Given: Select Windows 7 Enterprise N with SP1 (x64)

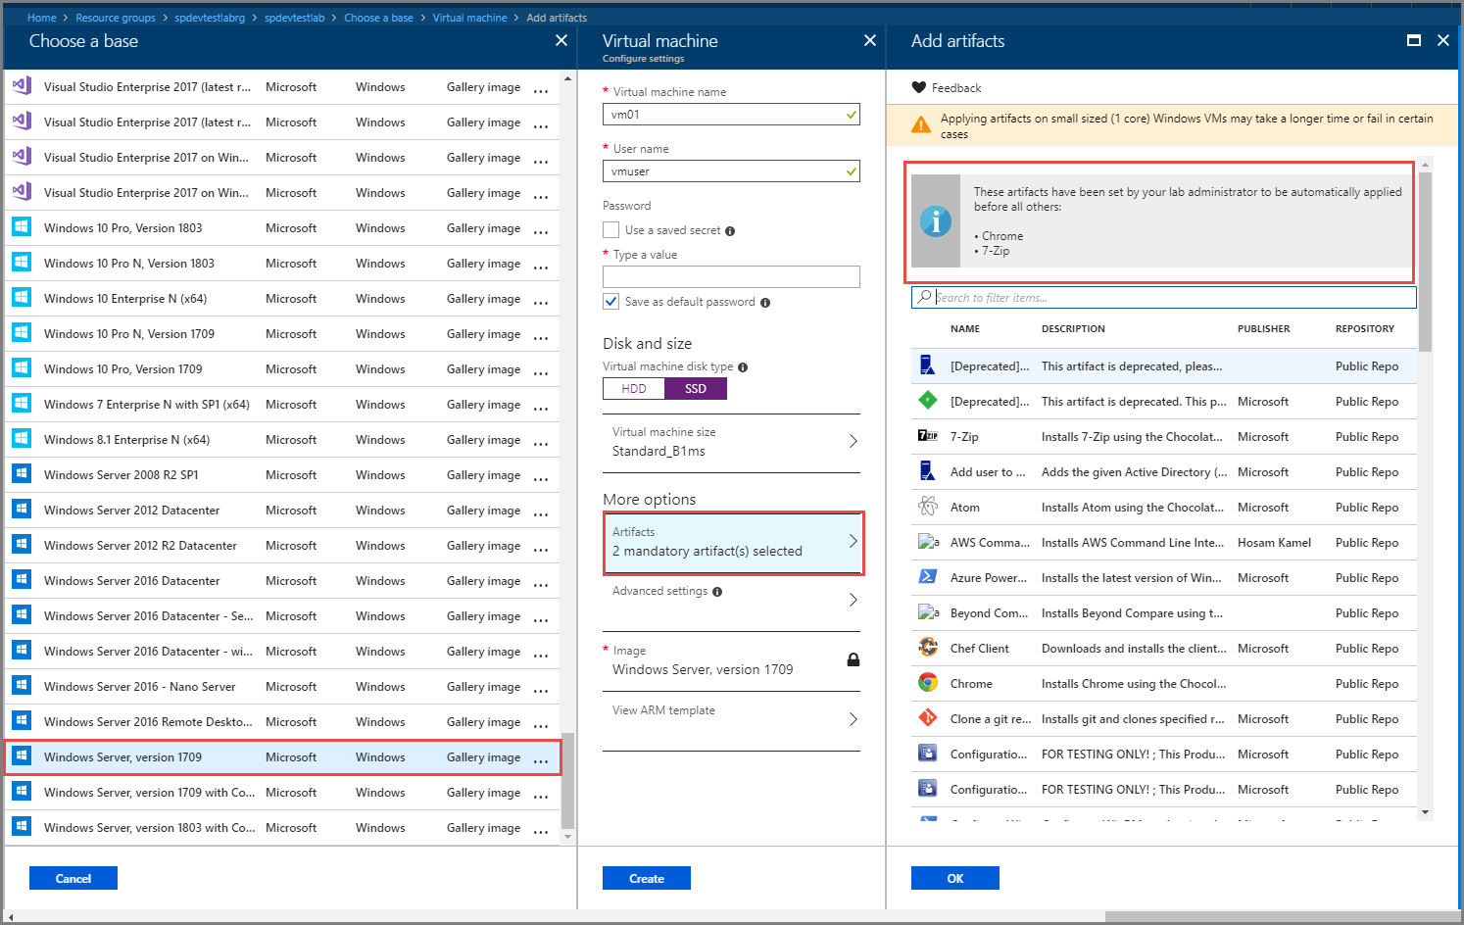Looking at the screenshot, I should pos(282,405).
